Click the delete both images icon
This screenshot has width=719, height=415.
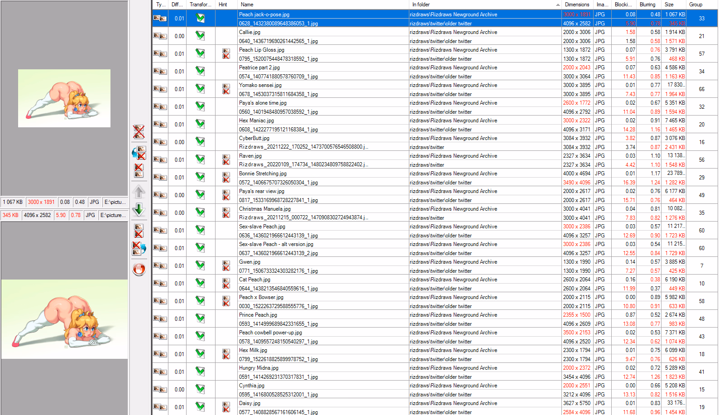139,132
